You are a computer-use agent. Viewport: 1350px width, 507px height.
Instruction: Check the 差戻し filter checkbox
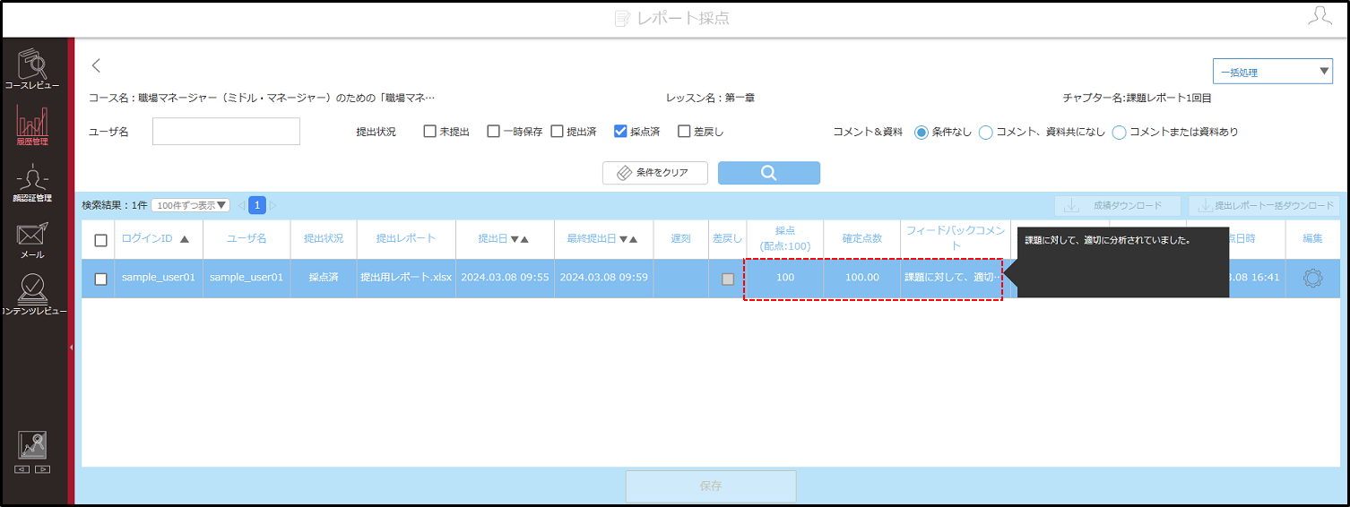click(684, 132)
